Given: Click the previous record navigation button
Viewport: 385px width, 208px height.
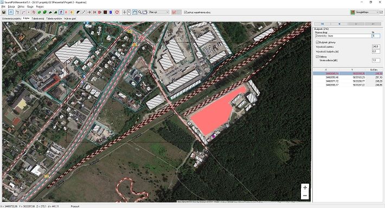Looking at the screenshot, I should click(x=339, y=24).
